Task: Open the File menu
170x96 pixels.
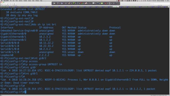Action: [x=11, y=1]
